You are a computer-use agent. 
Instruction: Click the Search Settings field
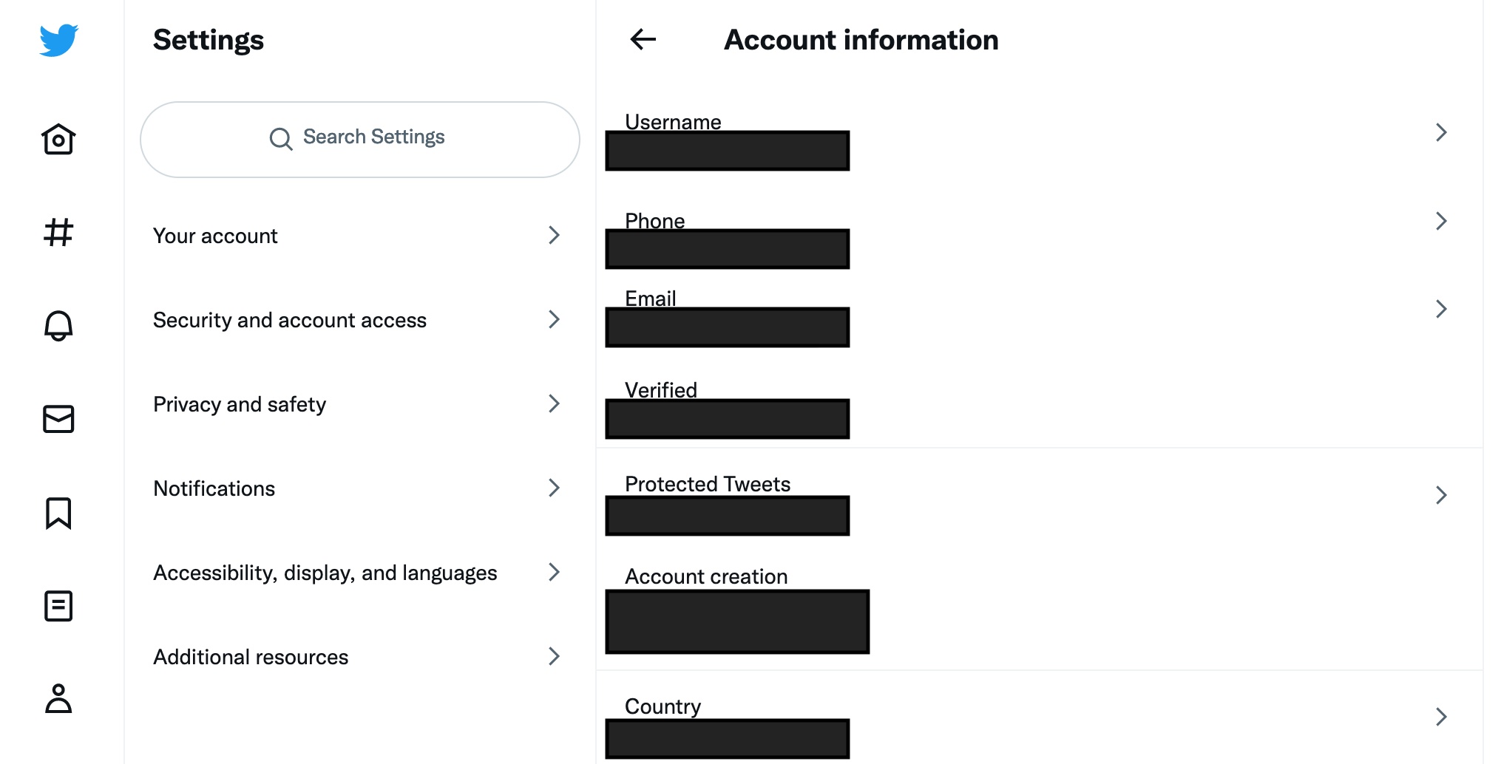(x=359, y=139)
